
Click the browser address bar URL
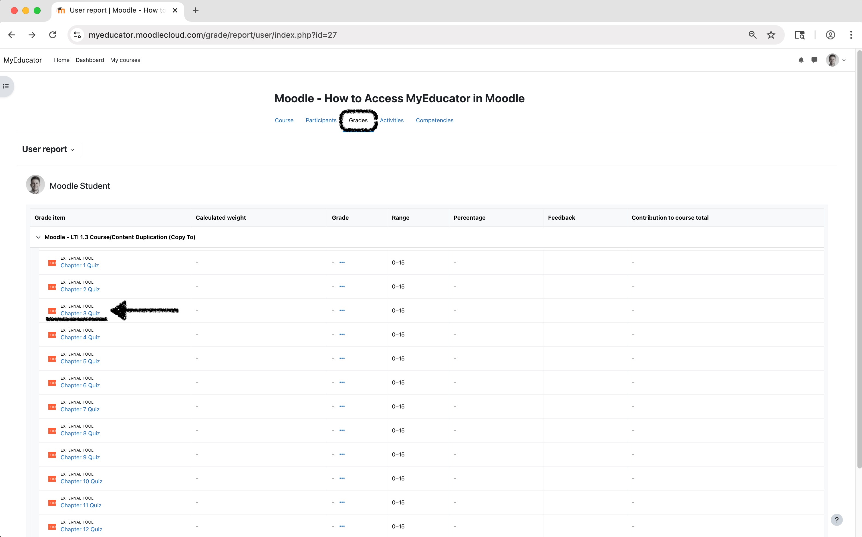tap(212, 35)
